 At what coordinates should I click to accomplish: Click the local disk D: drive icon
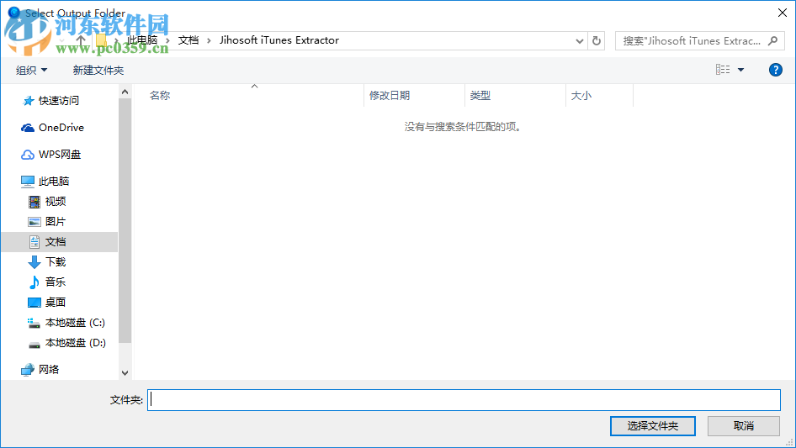click(34, 344)
